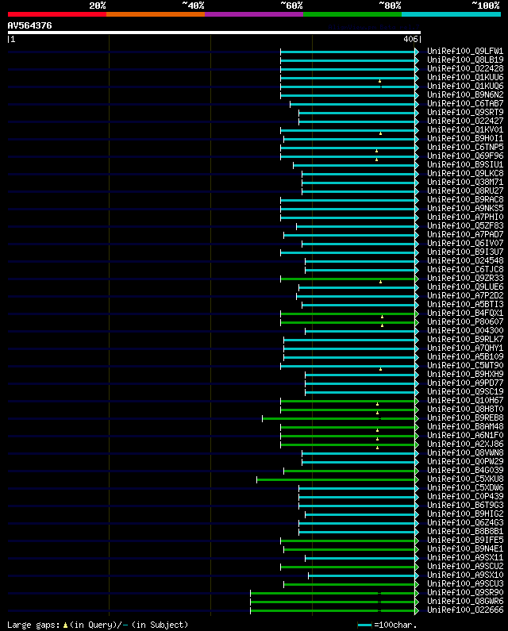This screenshot has height=631, width=508.
Task: Select the UniRef100_Q9ZR33 label
Action: click(x=465, y=278)
